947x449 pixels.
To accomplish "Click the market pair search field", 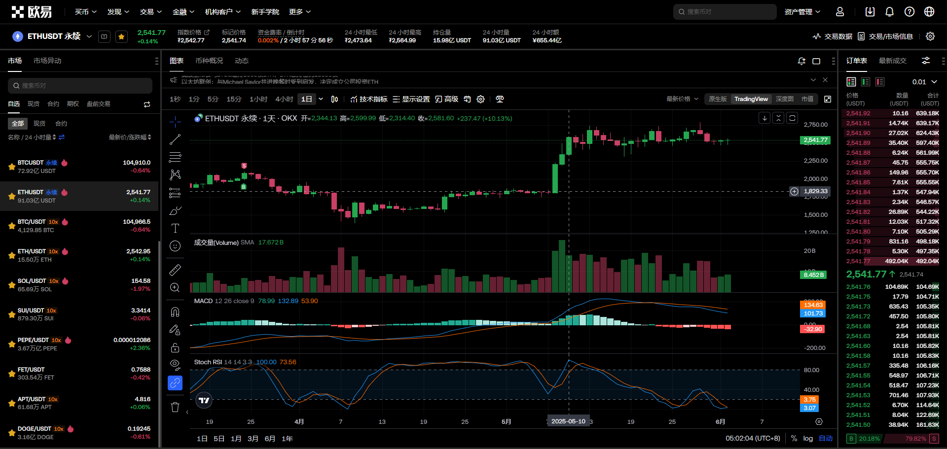I will tap(80, 86).
